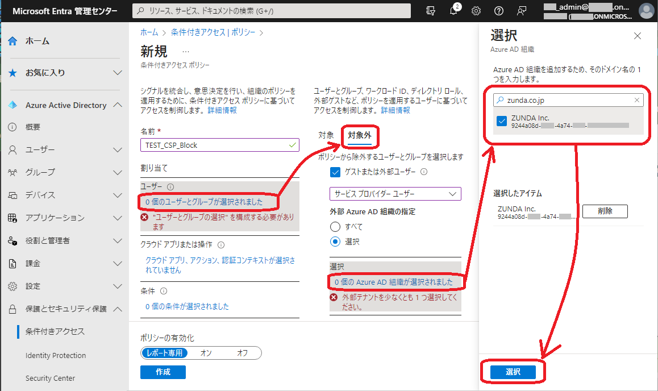Viewport: 658px width, 391px height.
Task: Select the 選択 radio button
Action: point(335,242)
